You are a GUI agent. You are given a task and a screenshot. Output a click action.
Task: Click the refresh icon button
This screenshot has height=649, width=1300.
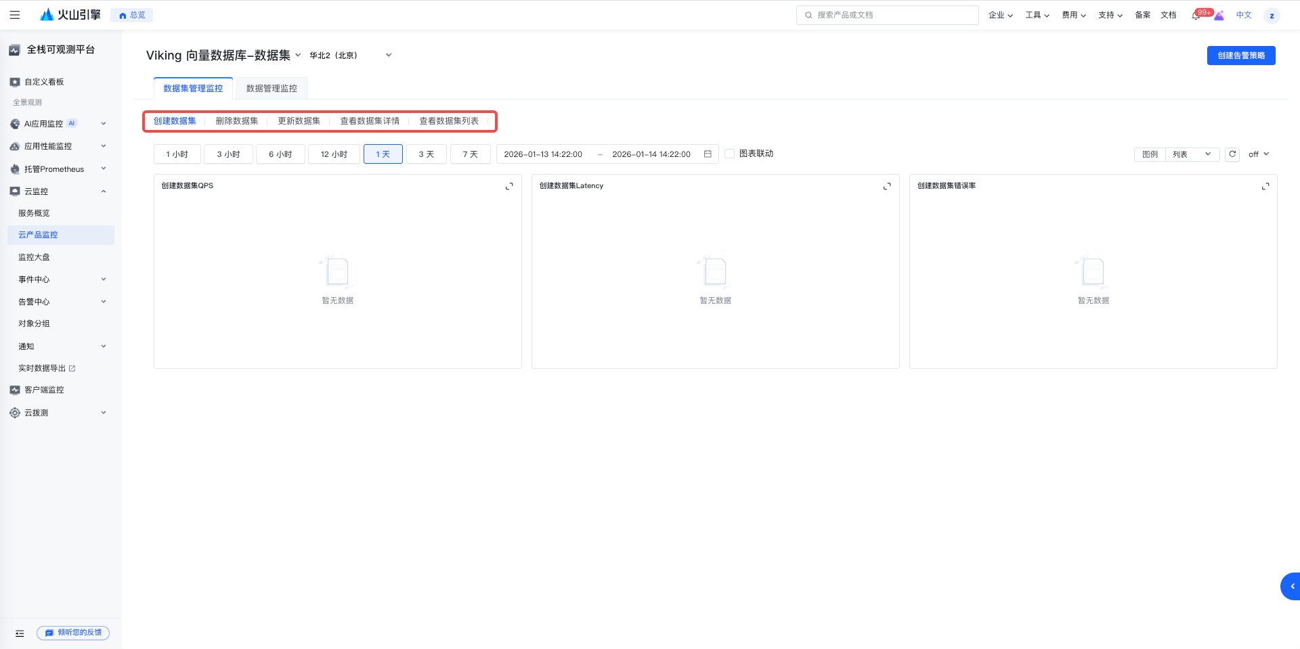tap(1232, 154)
